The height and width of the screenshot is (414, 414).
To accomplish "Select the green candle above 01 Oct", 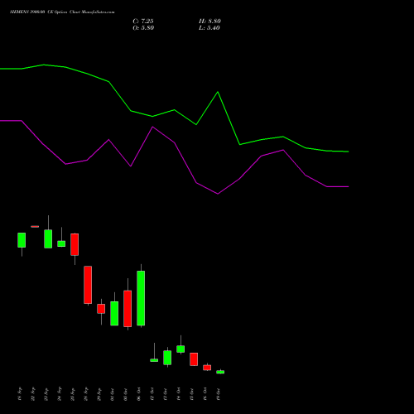I will tap(114, 313).
